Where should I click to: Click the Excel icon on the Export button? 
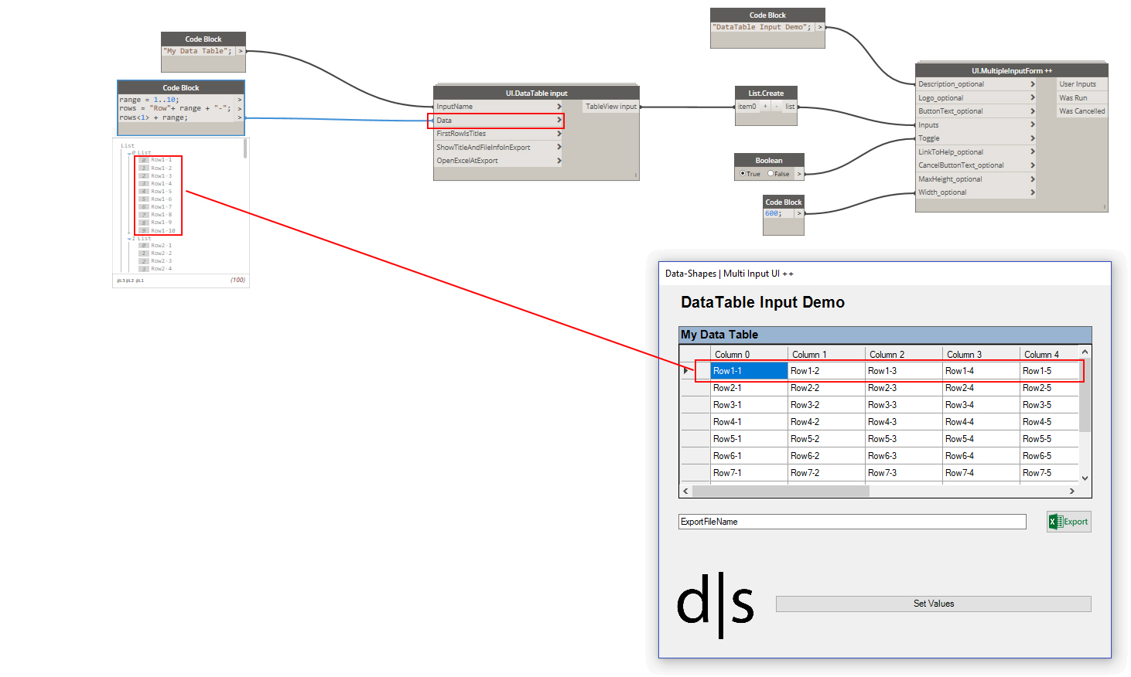tap(1054, 522)
